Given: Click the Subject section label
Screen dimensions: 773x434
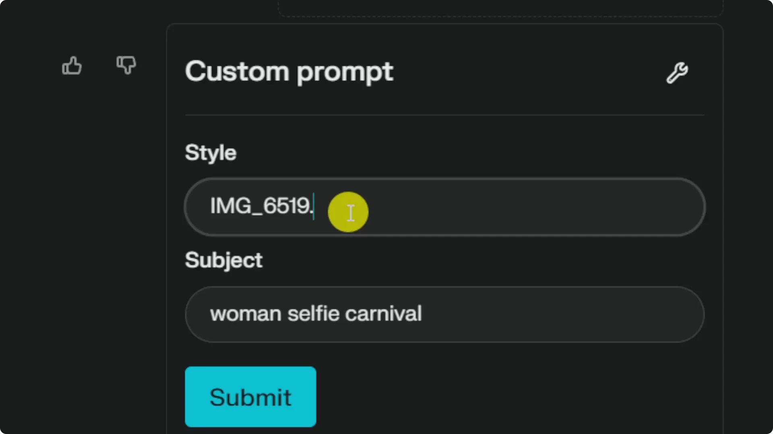Looking at the screenshot, I should click(223, 260).
